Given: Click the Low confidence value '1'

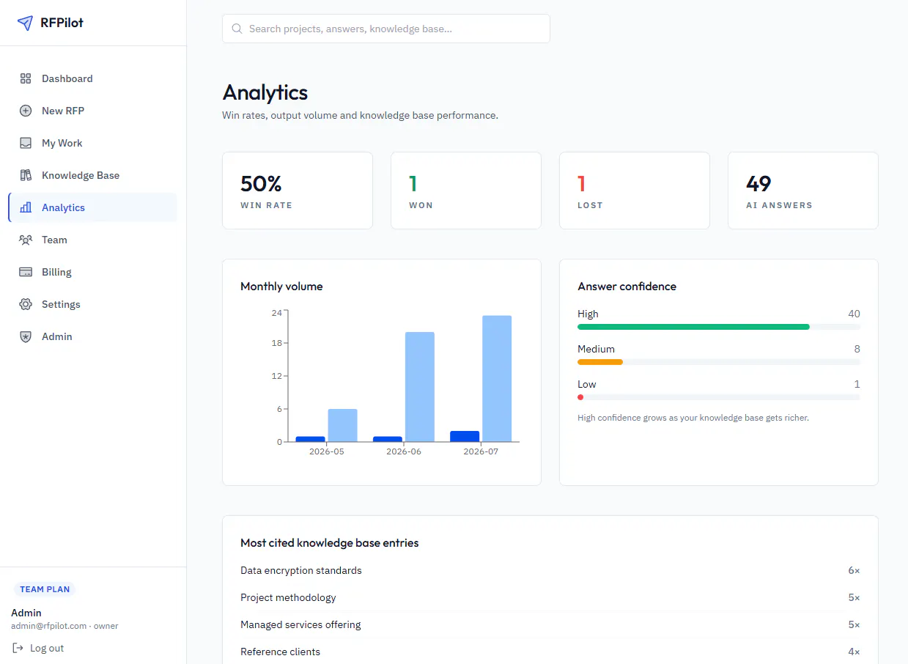Looking at the screenshot, I should point(857,384).
